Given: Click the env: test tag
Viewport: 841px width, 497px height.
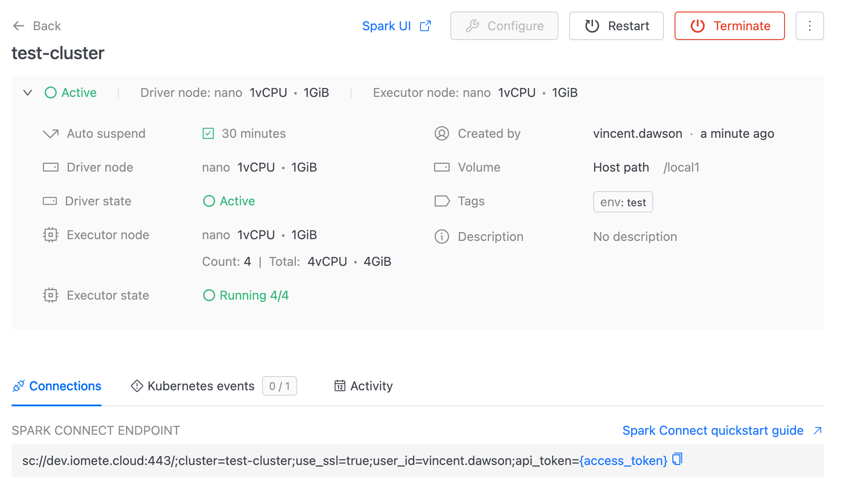Looking at the screenshot, I should [x=623, y=202].
